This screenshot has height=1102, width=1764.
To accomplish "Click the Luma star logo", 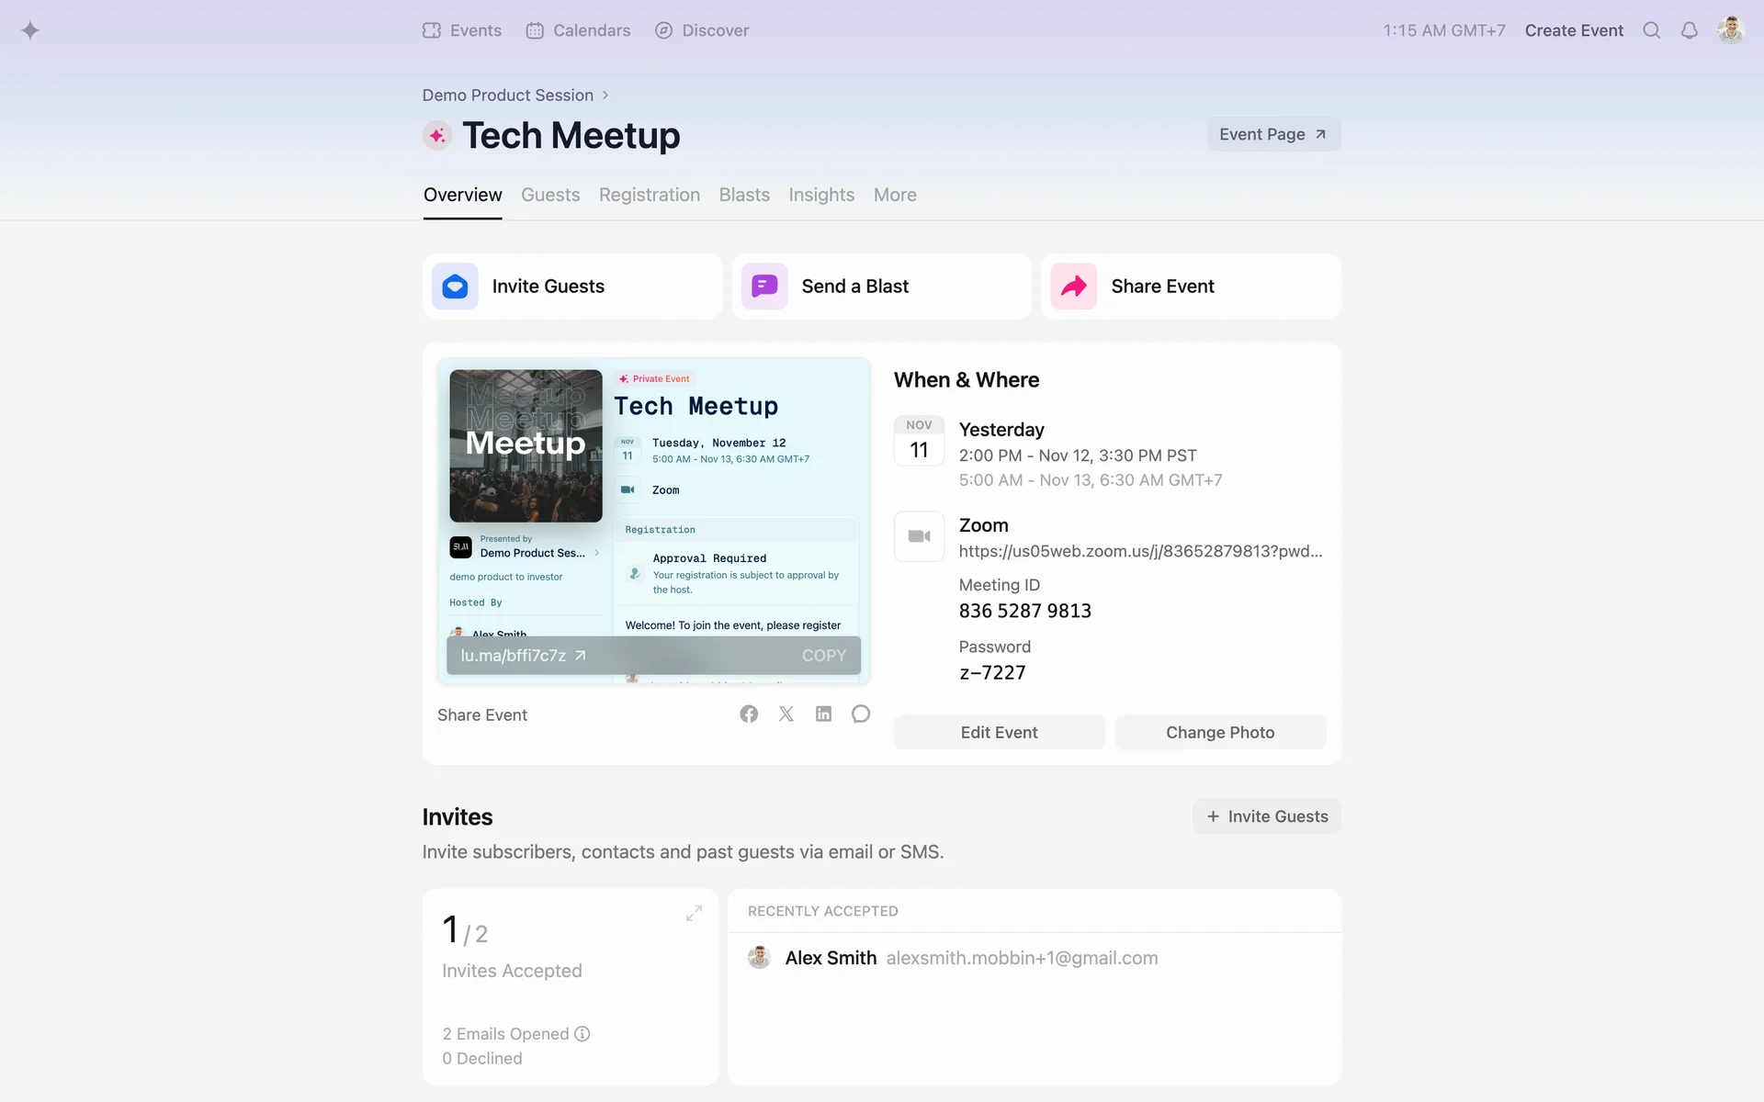I will tap(30, 30).
